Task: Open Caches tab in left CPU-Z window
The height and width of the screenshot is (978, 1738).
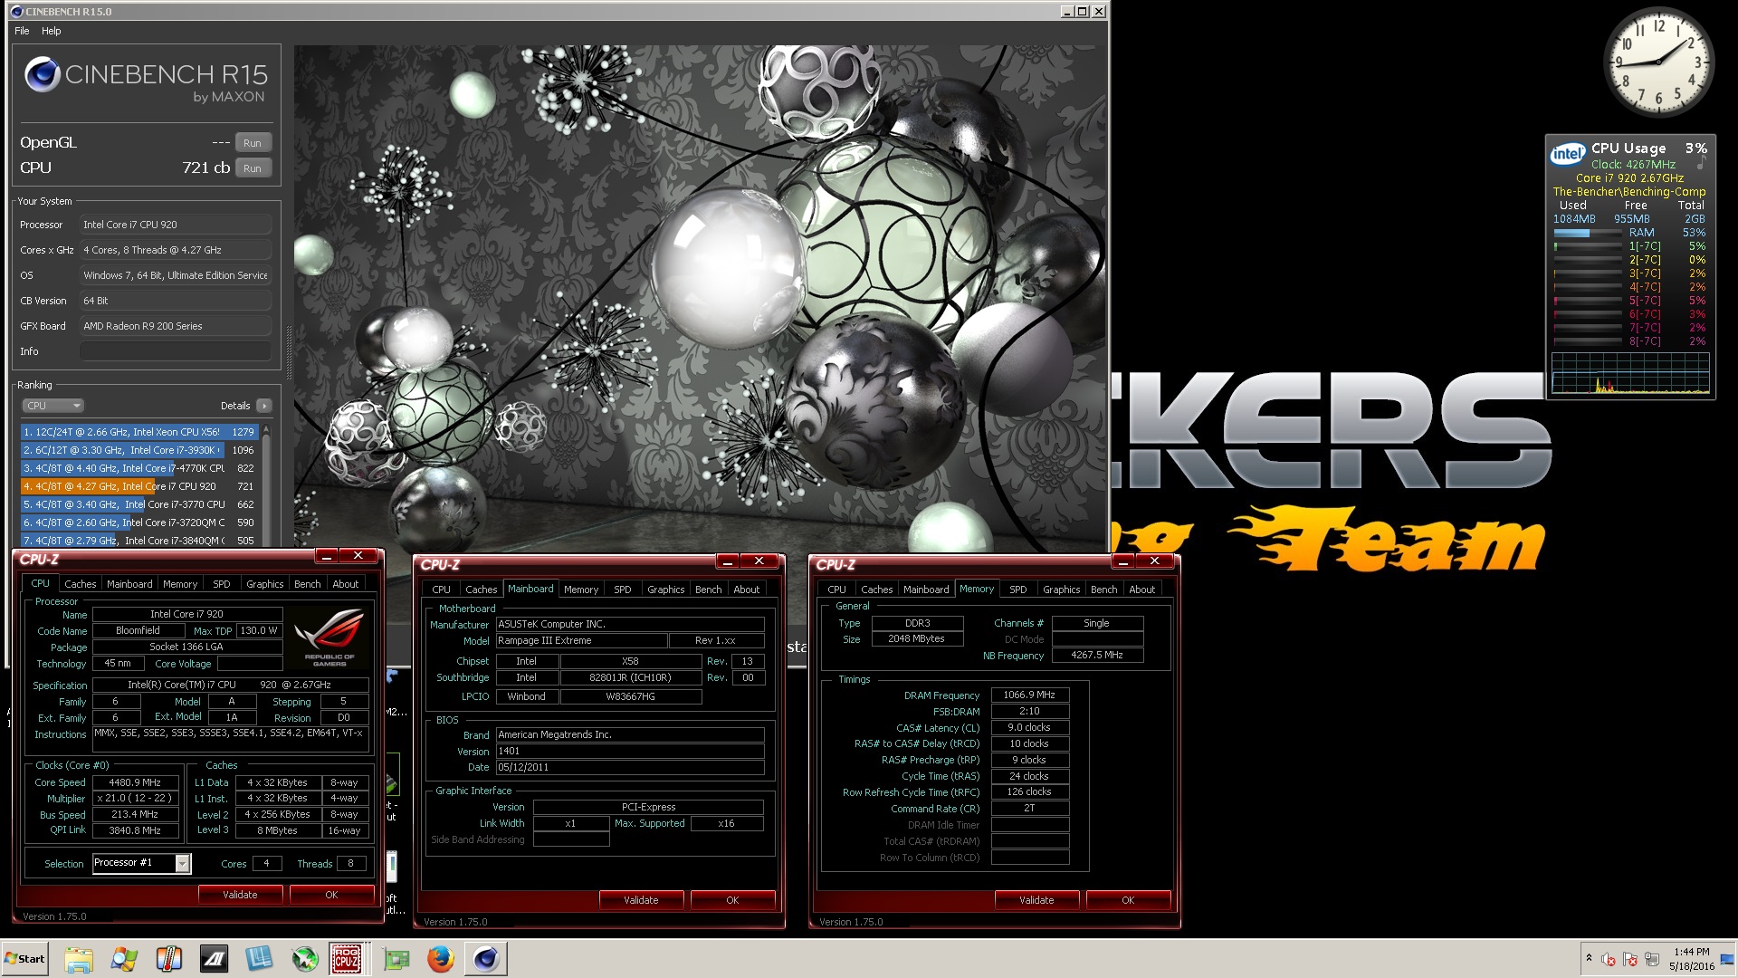Action: point(80,584)
